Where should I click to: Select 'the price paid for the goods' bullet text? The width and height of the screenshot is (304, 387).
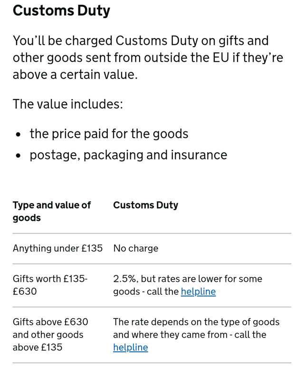coord(109,134)
